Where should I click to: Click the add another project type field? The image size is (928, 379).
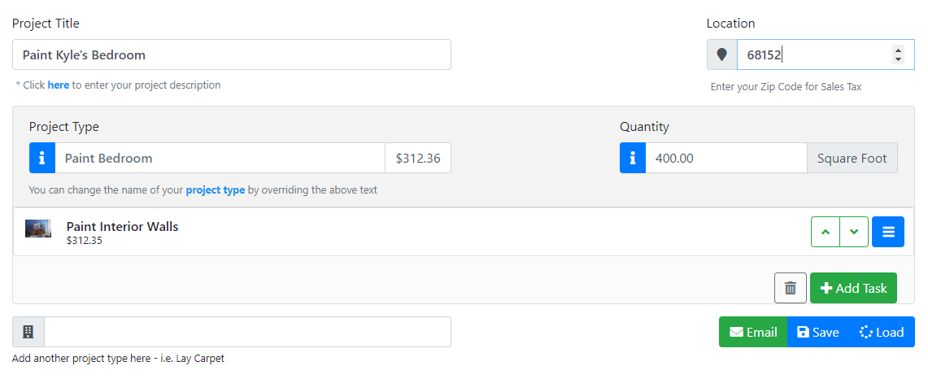click(x=247, y=332)
